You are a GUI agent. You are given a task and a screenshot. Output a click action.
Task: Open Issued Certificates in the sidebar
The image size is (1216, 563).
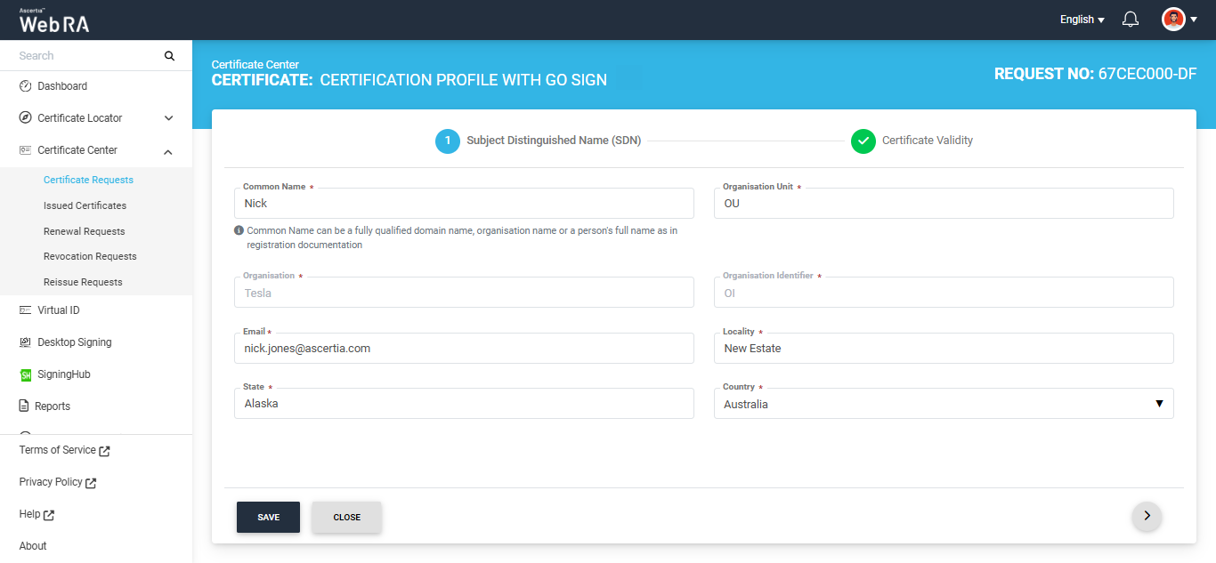(85, 205)
